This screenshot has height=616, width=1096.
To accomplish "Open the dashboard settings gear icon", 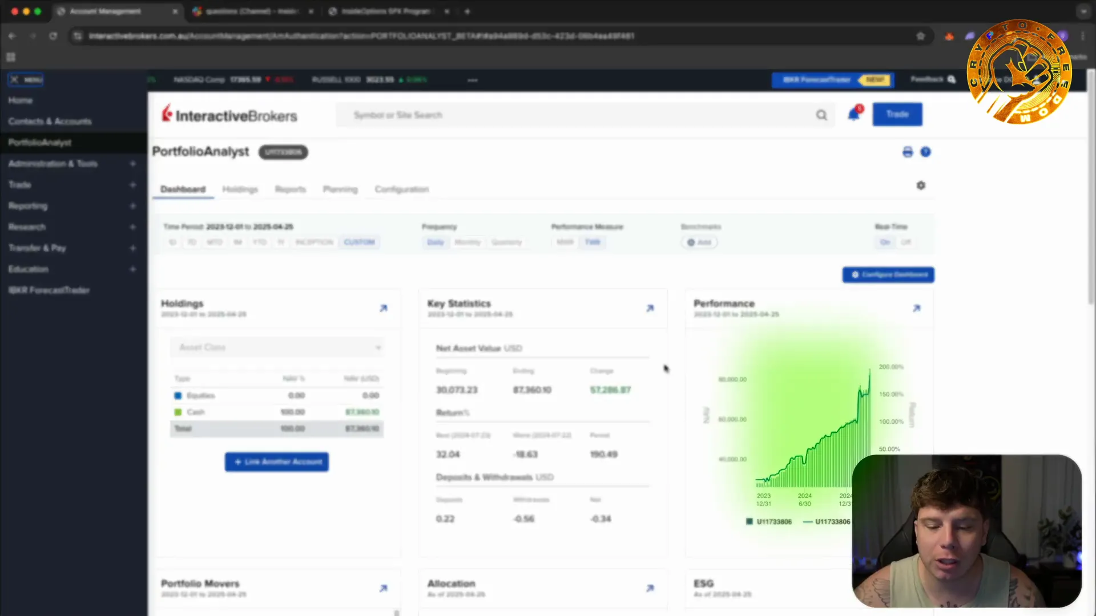I will click(x=921, y=185).
